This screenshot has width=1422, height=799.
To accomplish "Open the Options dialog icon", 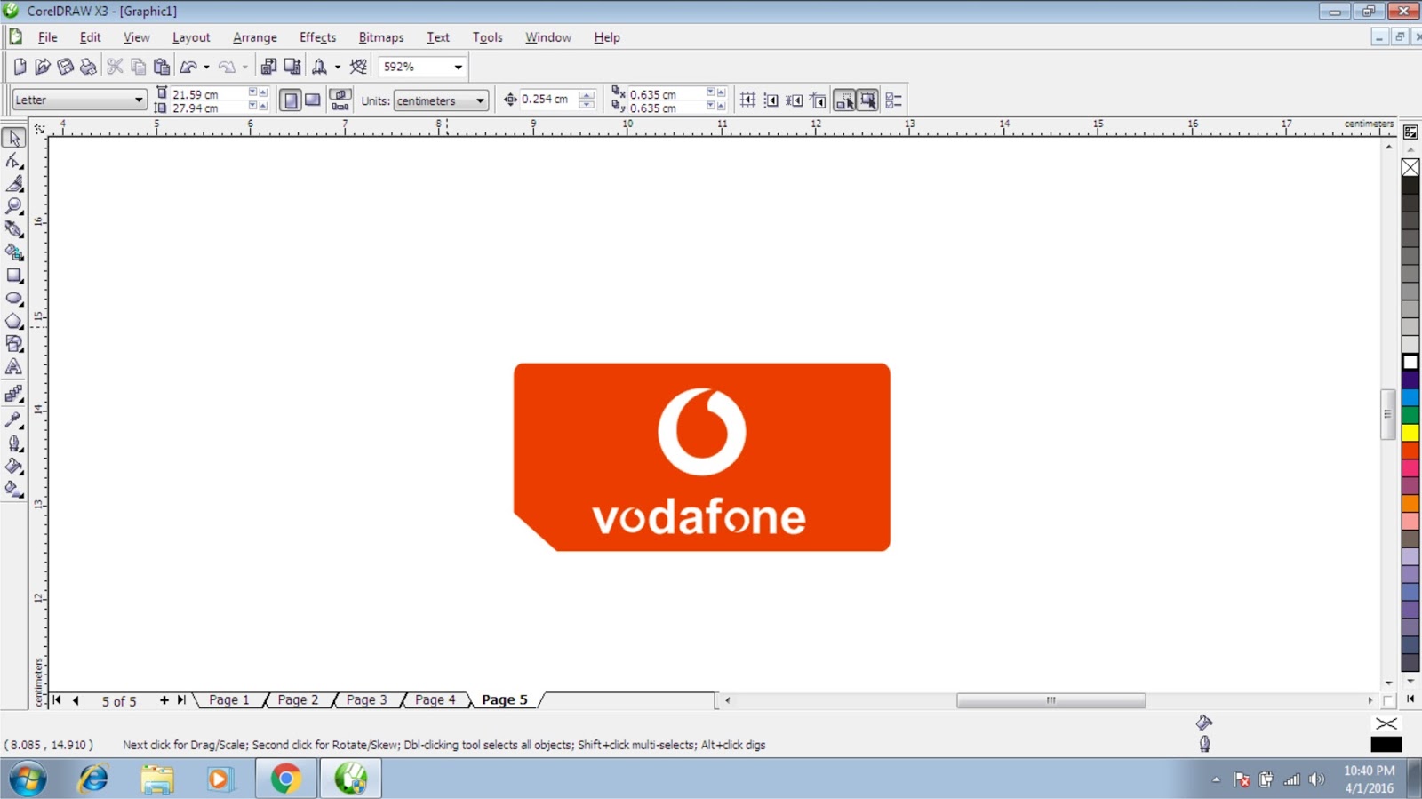I will tap(894, 100).
